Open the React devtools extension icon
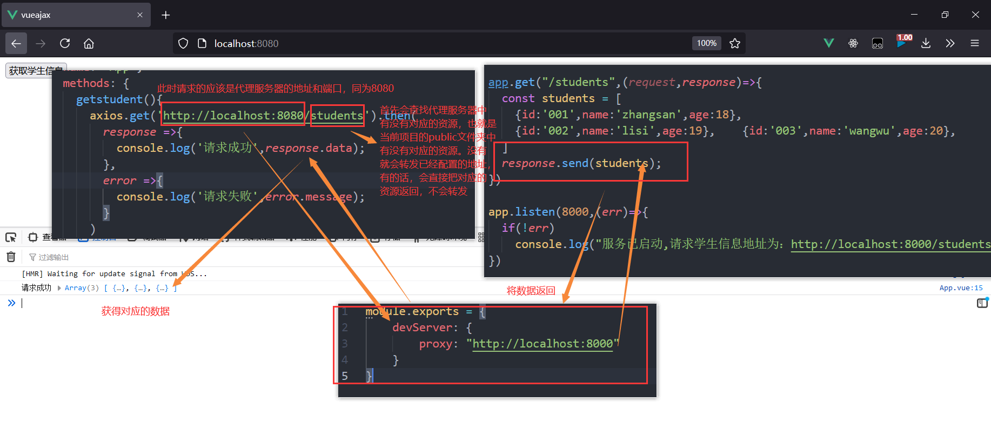The width and height of the screenshot is (991, 421). (853, 43)
